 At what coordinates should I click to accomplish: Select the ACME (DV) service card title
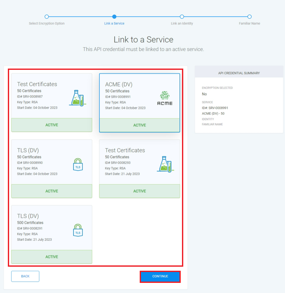click(119, 84)
